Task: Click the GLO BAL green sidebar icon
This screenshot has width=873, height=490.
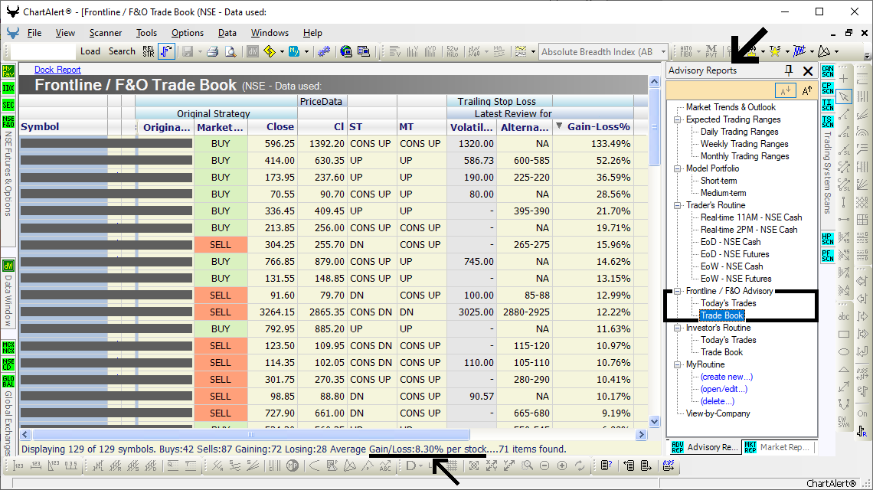Action: tap(8, 381)
